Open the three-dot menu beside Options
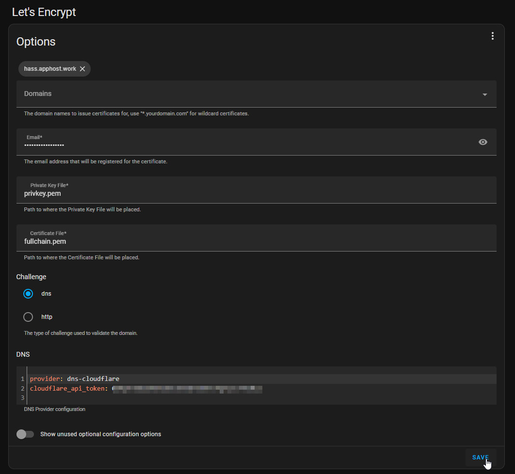 point(492,36)
